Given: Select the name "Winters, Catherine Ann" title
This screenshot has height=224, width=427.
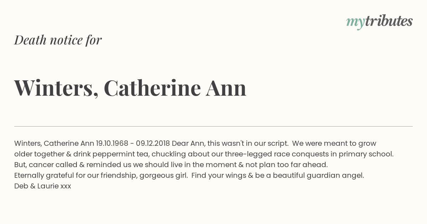Looking at the screenshot, I should pyautogui.click(x=130, y=88).
